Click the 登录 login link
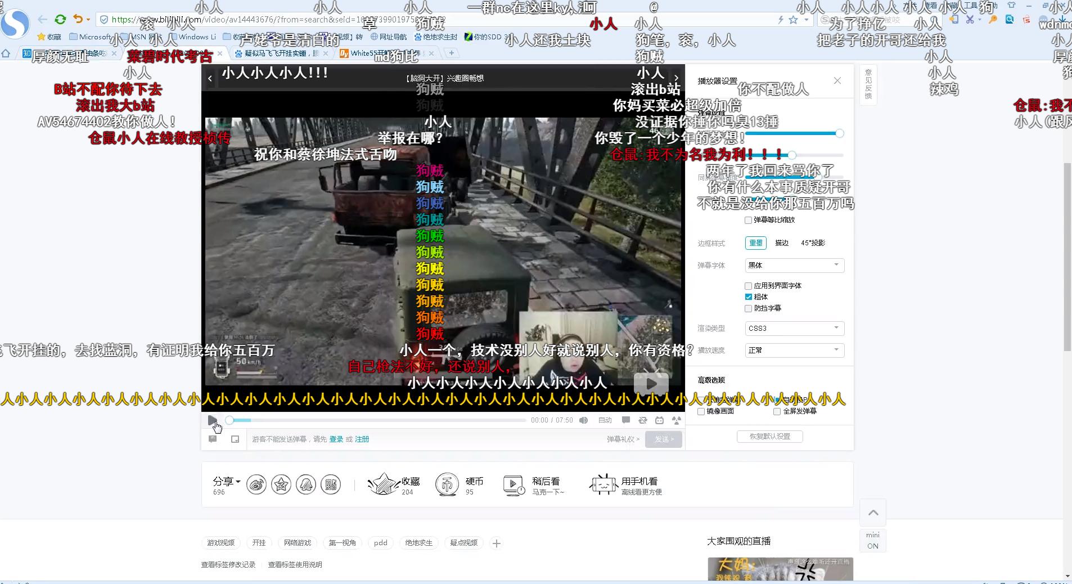The width and height of the screenshot is (1072, 584). [336, 439]
